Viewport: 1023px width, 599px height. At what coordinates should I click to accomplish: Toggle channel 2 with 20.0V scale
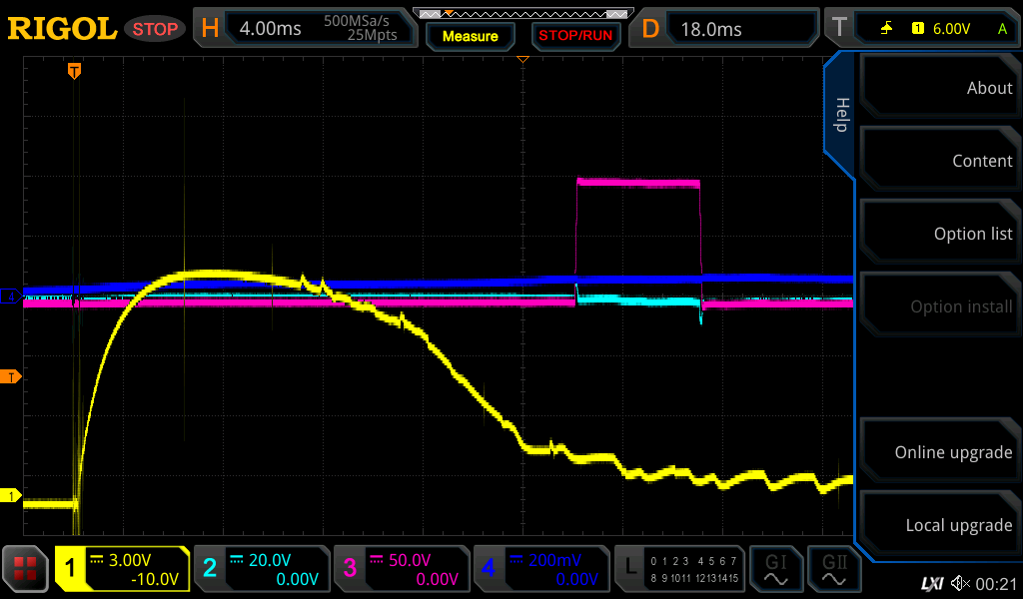point(260,569)
